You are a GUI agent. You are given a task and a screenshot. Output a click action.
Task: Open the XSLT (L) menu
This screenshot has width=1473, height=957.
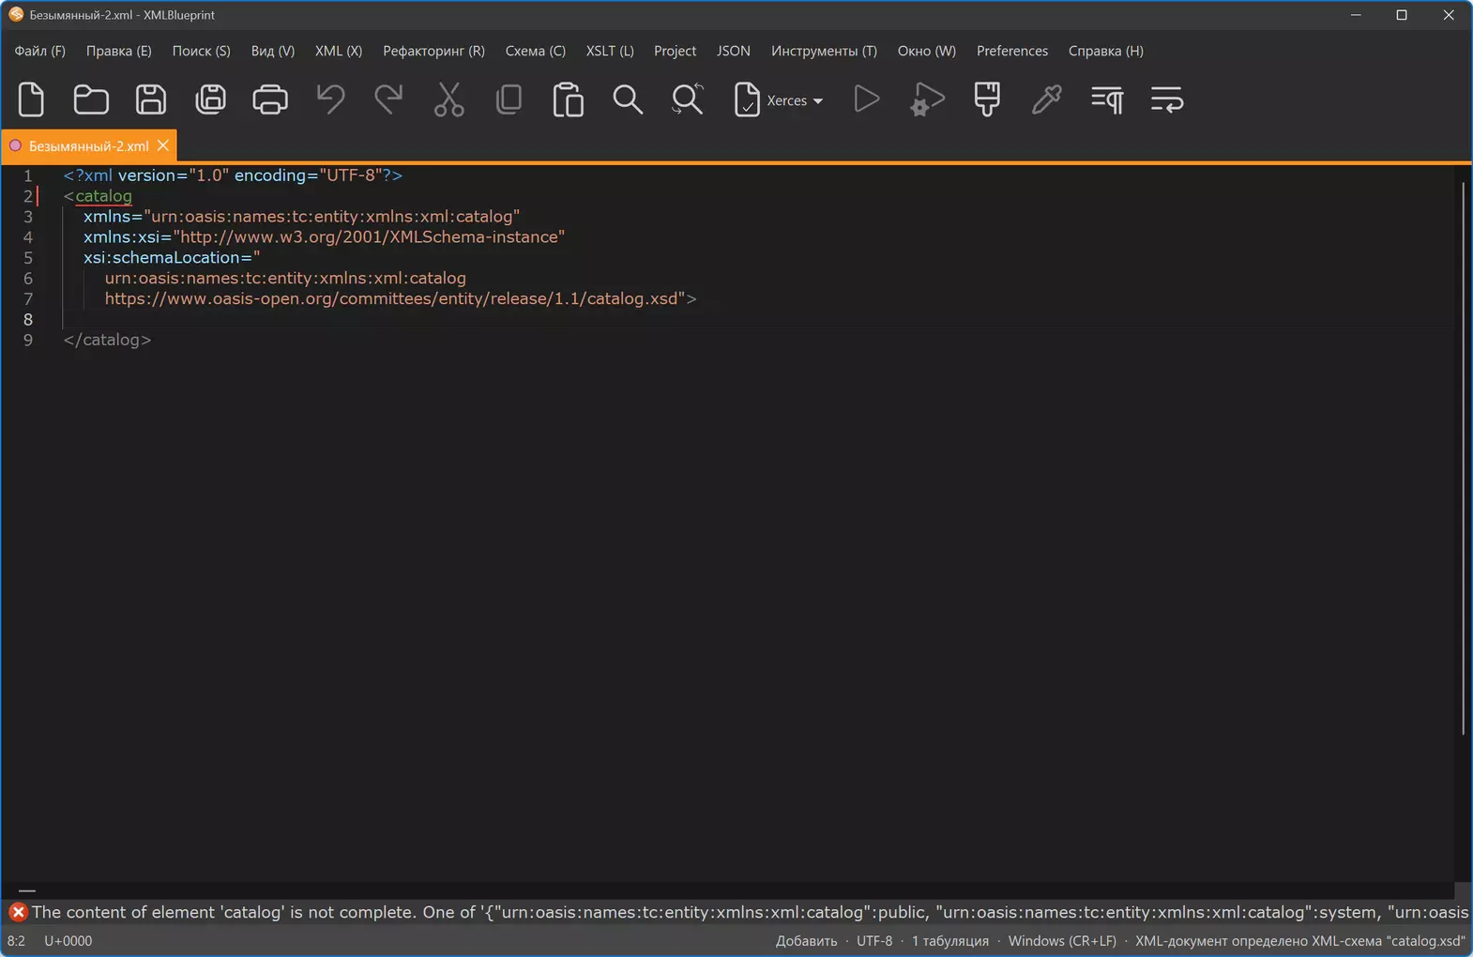point(610,51)
